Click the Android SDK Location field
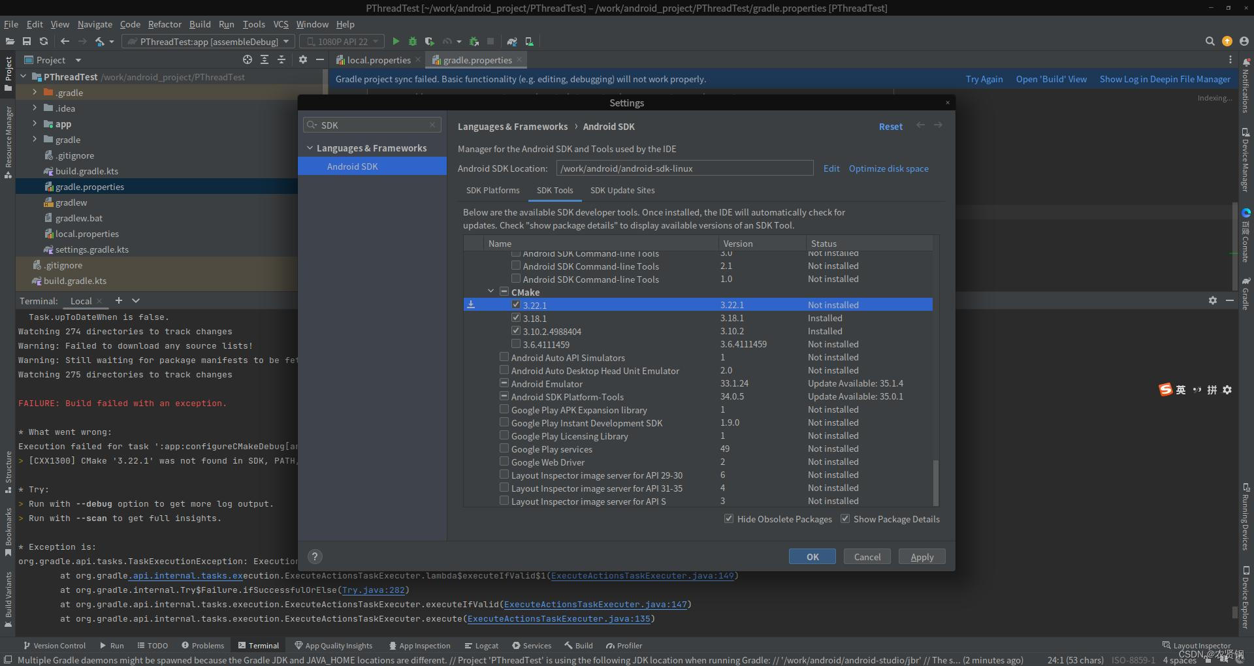This screenshot has height=666, width=1254. point(684,168)
